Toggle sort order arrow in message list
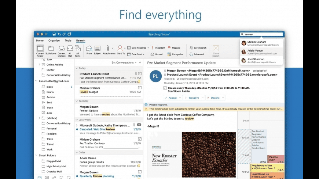This screenshot has height=179, width=319. tap(140, 62)
